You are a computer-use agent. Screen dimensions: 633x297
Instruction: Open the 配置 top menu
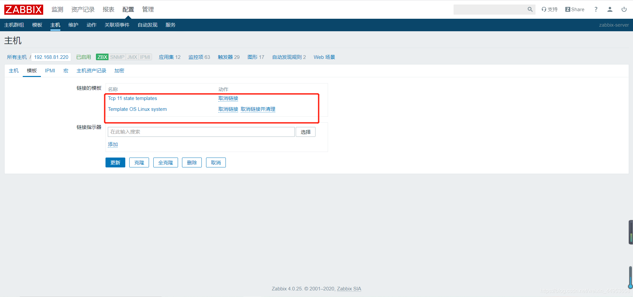128,10
